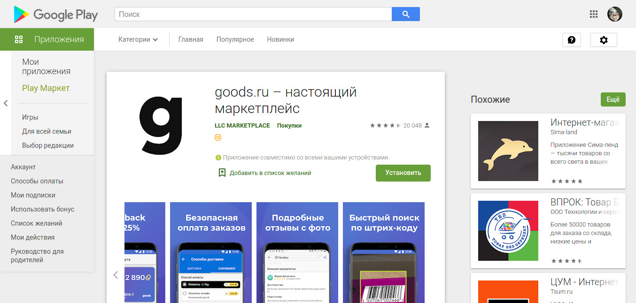The image size is (636, 303).
Task: Open Способы оплаты link
Action: [x=37, y=181]
